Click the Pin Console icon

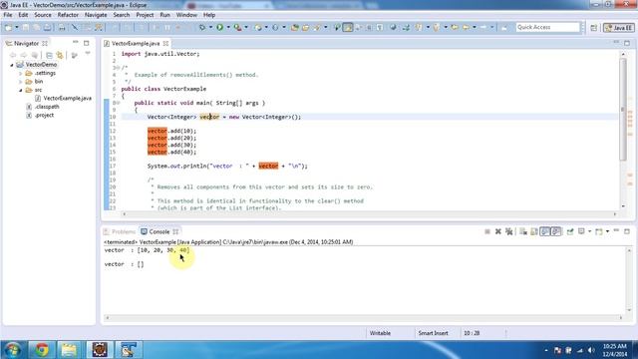click(570, 231)
